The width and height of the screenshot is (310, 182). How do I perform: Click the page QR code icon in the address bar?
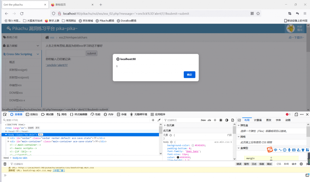click(x=252, y=14)
